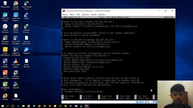
Task: Launch VMware Workstation shortcut
Action: (x=16, y=75)
